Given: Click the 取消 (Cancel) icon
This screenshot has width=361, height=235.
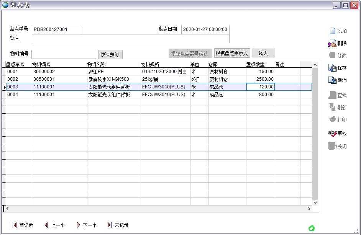Looking at the screenshot, I should click(332, 80).
